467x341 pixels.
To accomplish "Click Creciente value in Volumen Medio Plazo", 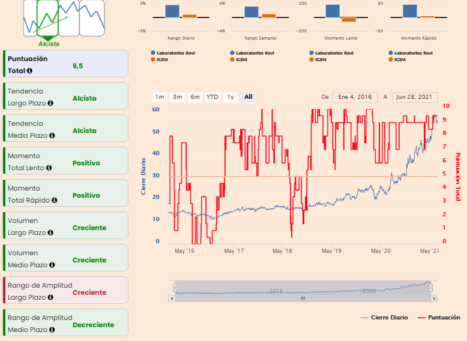I will pyautogui.click(x=89, y=260).
